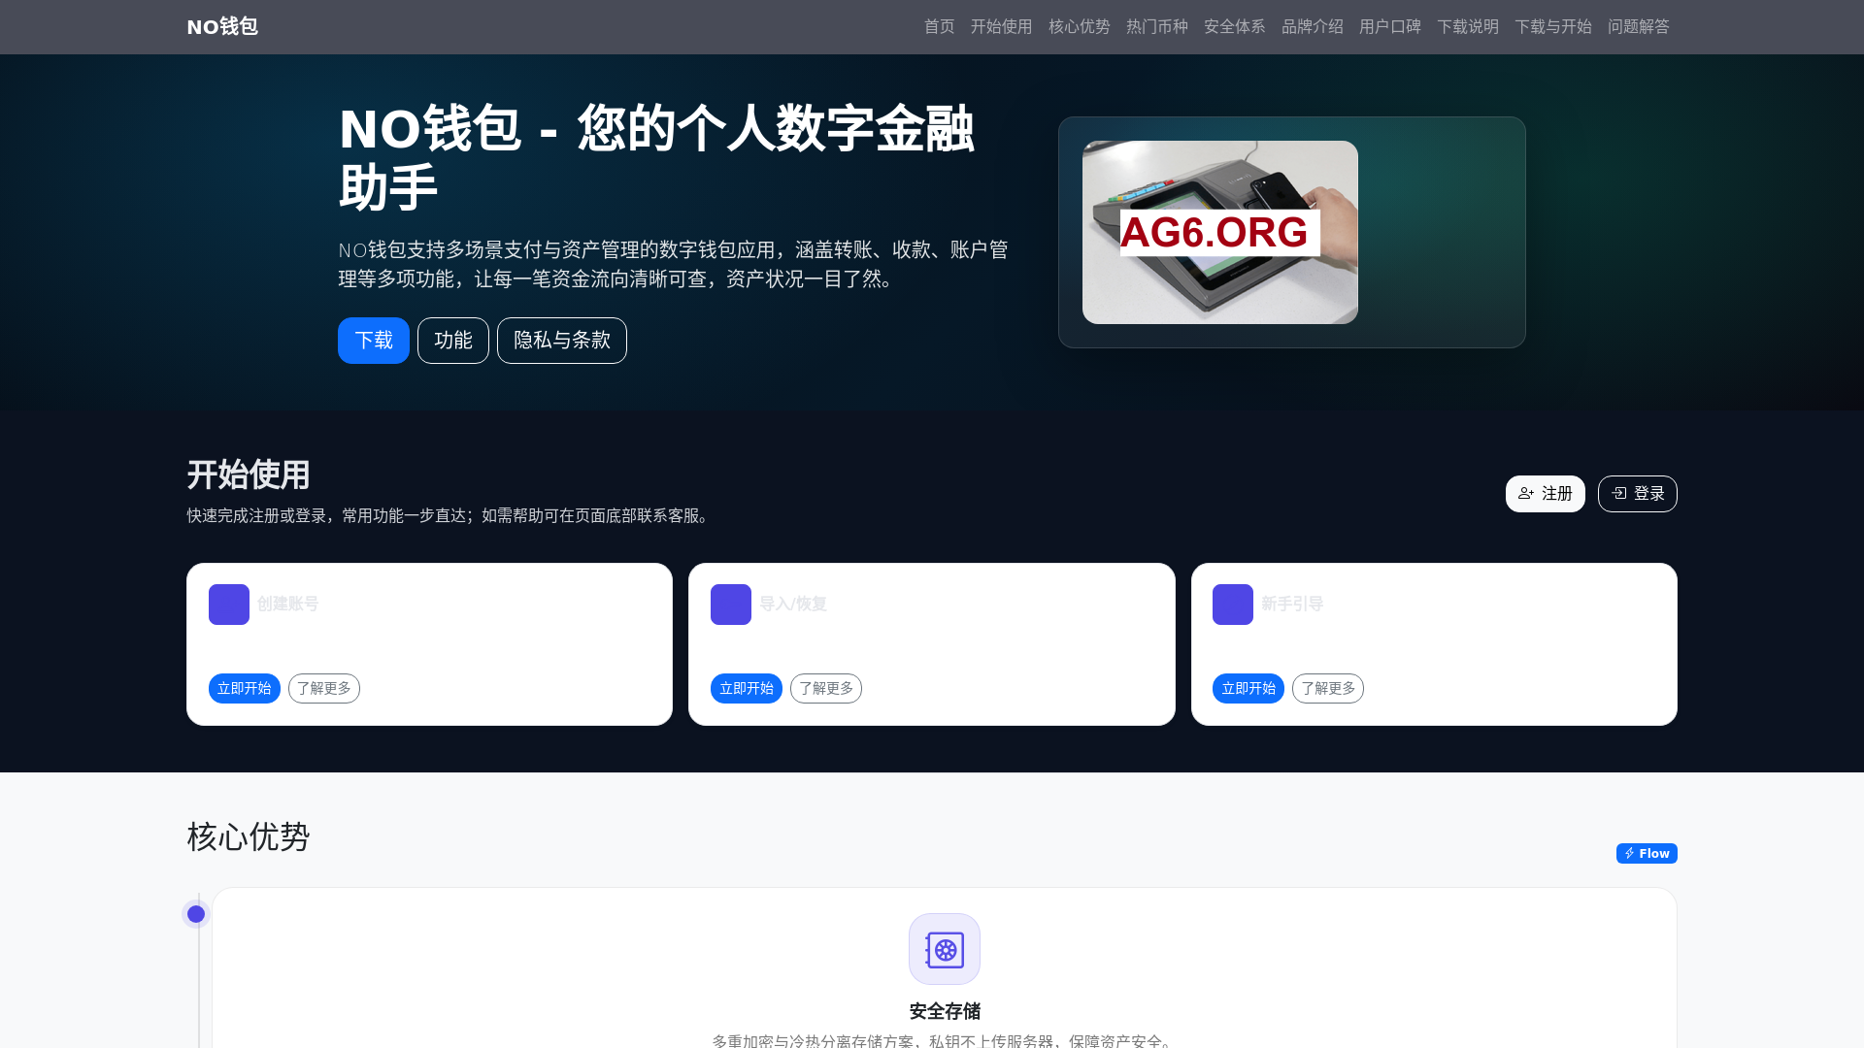Open 品牌介绍 from top menu
The width and height of the screenshot is (1864, 1048).
pyautogui.click(x=1312, y=27)
